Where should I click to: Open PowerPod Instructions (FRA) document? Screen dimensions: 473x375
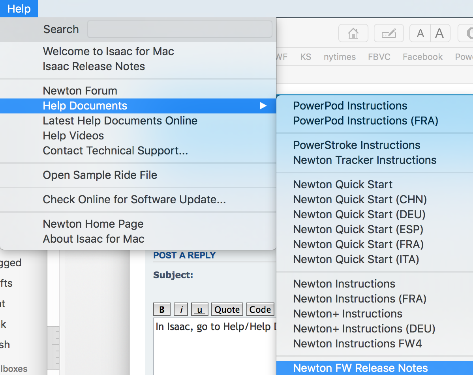[x=375, y=121]
